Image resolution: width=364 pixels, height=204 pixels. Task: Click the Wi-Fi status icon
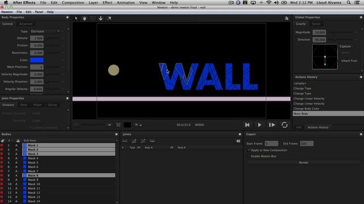pos(269,2)
